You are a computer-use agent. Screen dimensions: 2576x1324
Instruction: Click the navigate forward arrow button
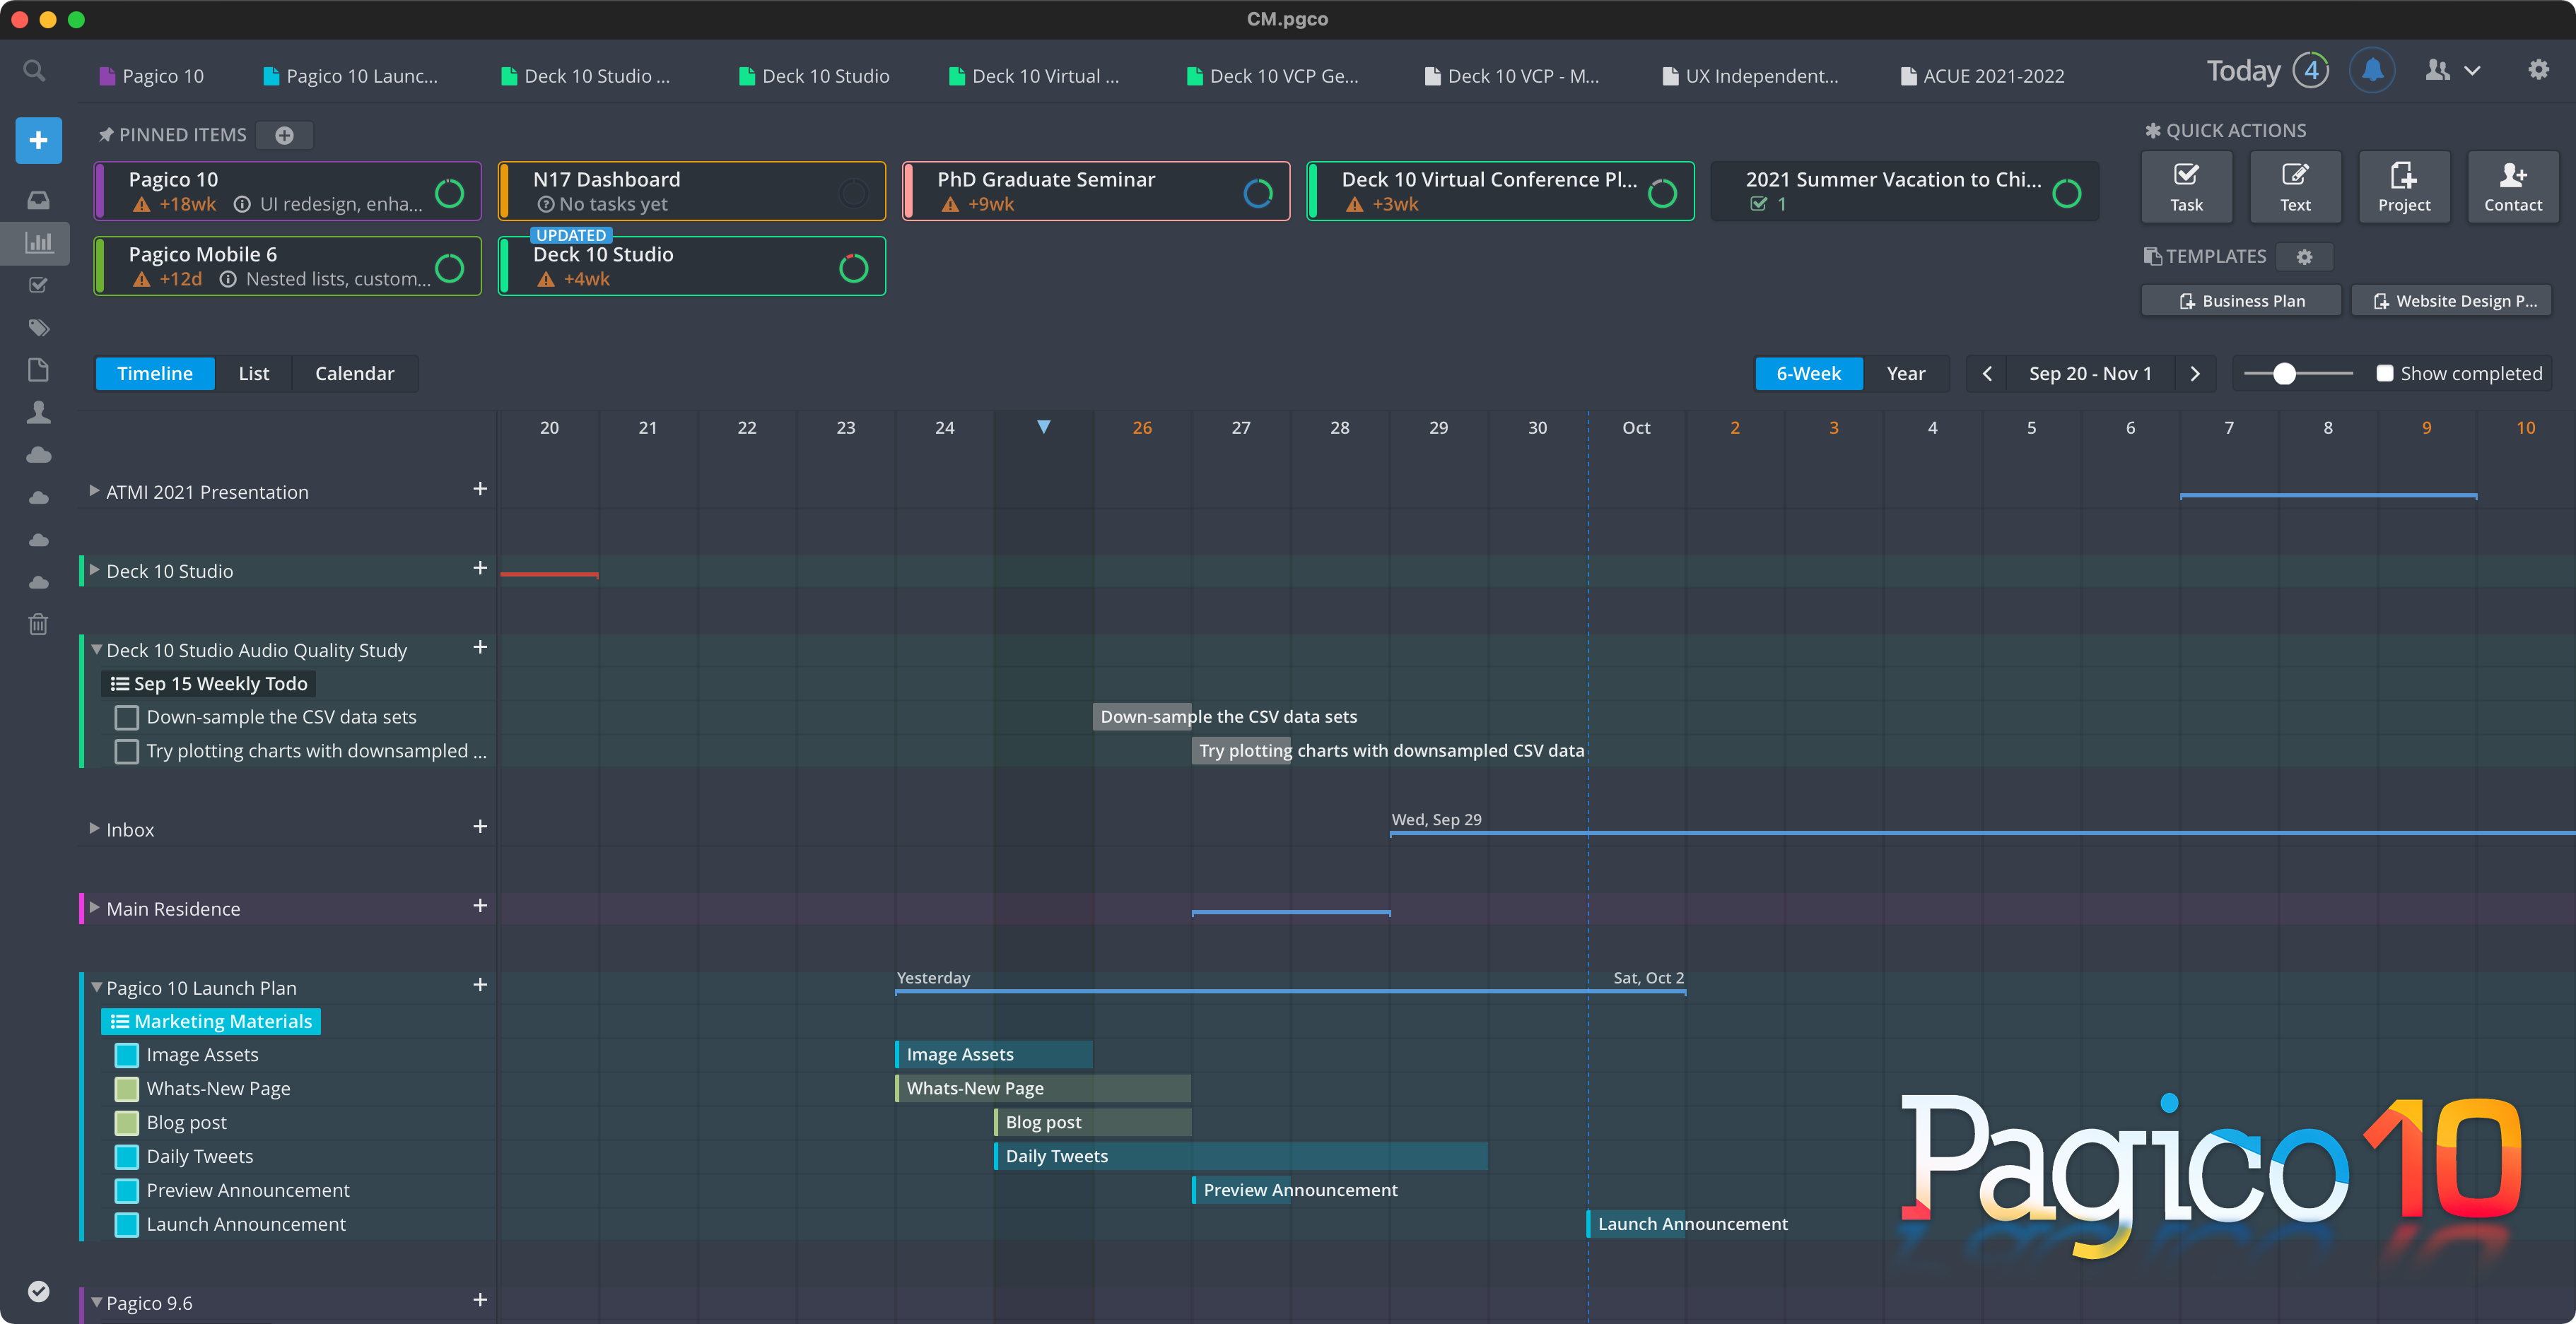point(2193,373)
